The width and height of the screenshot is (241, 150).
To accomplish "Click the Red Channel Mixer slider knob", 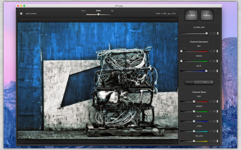I will 194,101.
